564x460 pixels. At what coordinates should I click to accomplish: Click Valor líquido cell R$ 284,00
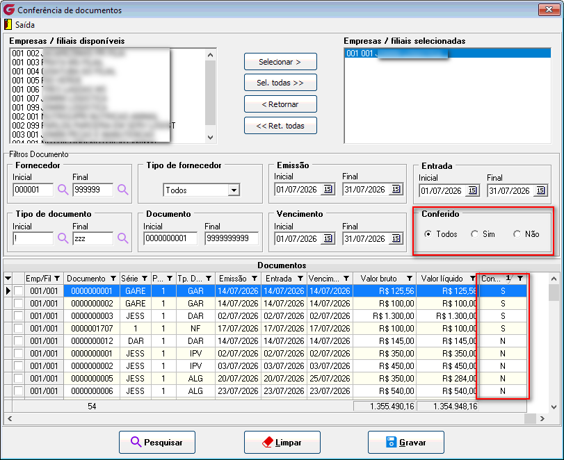[x=448, y=379]
